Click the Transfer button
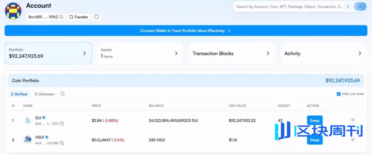372x155 pixels. [x=79, y=17]
